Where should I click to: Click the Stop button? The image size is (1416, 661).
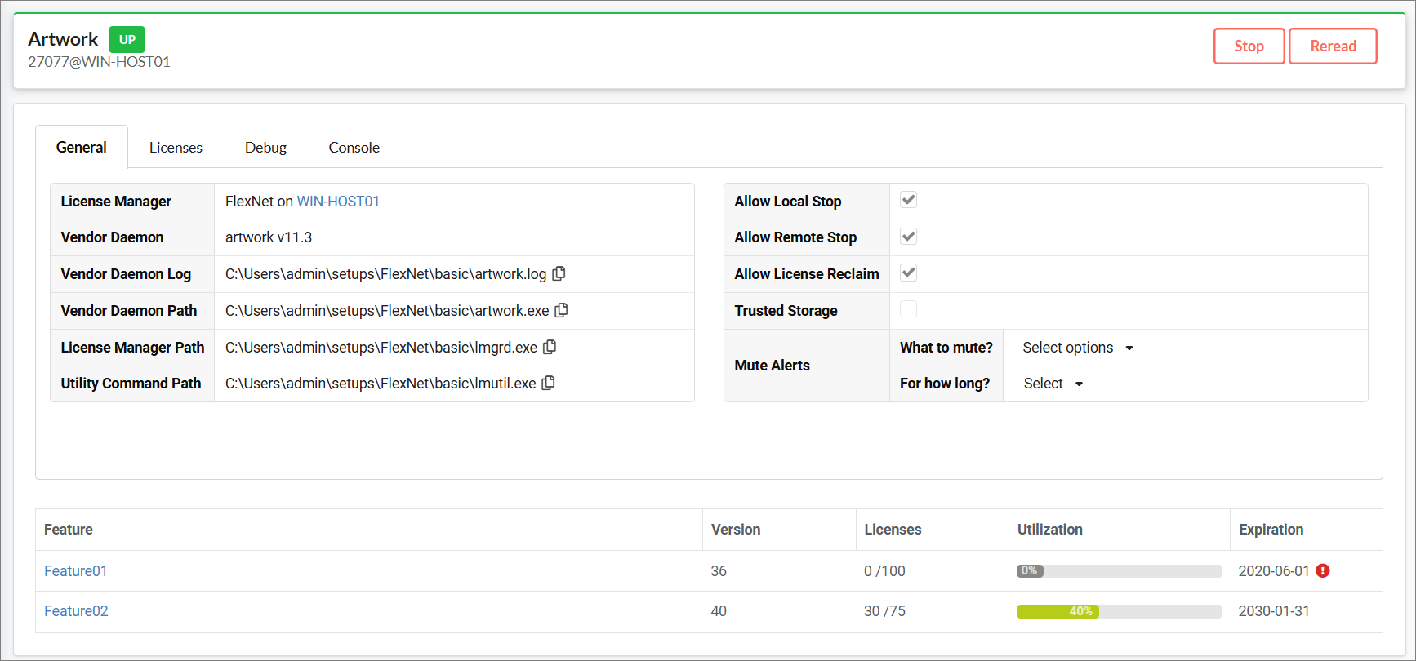pos(1249,46)
